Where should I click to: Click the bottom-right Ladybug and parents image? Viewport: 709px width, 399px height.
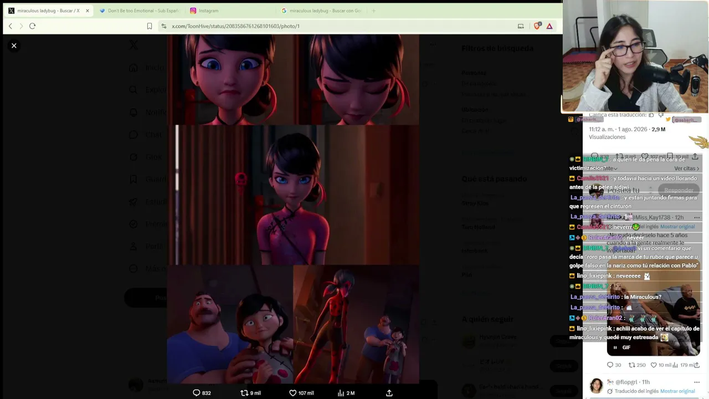click(x=356, y=324)
